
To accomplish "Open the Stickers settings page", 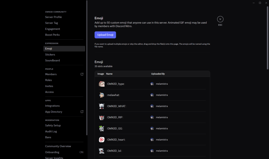I will tap(50, 55).
